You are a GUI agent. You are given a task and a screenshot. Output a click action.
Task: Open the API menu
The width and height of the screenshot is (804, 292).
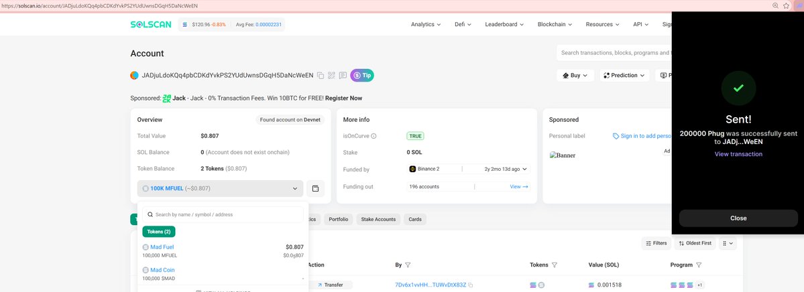[641, 24]
